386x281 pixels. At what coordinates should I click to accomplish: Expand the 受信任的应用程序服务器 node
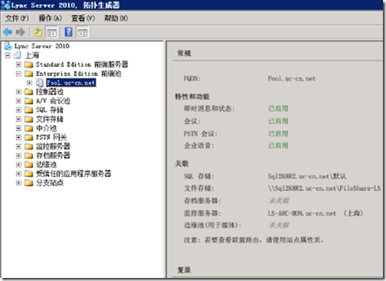pyautogui.click(x=18, y=174)
